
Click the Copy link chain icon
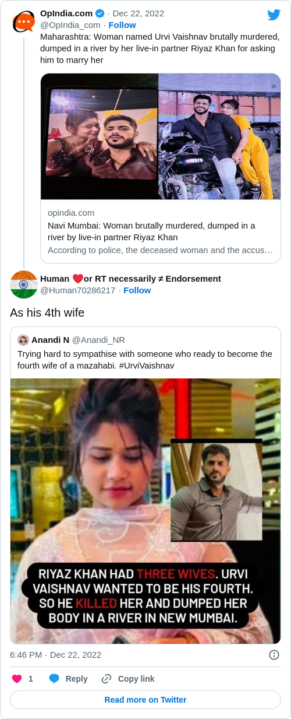coord(107,679)
